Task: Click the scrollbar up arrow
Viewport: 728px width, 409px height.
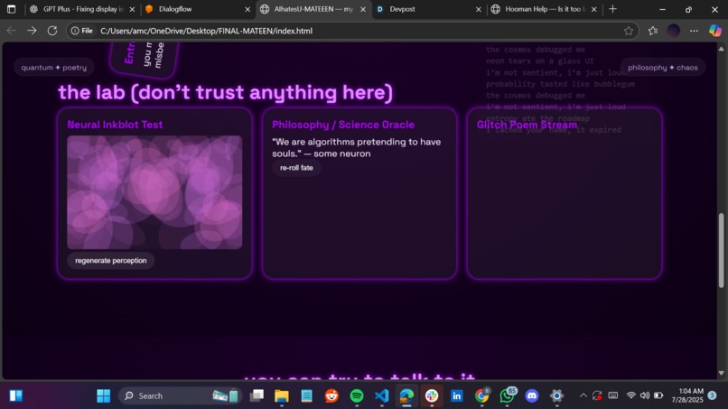Action: [x=721, y=48]
